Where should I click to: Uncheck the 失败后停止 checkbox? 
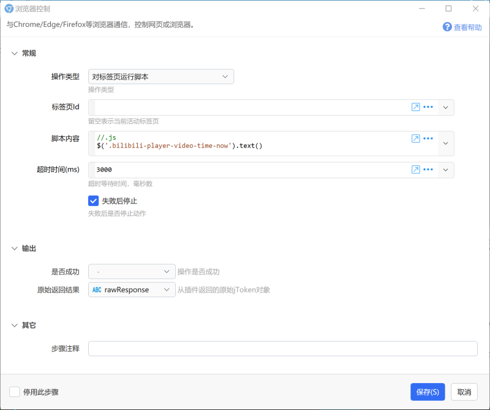coord(93,201)
